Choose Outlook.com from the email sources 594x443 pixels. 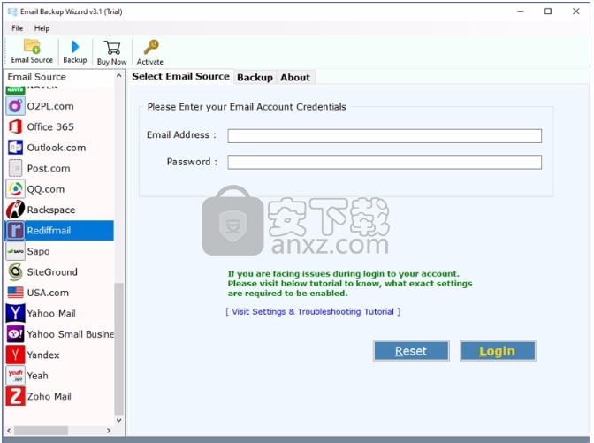(x=56, y=148)
